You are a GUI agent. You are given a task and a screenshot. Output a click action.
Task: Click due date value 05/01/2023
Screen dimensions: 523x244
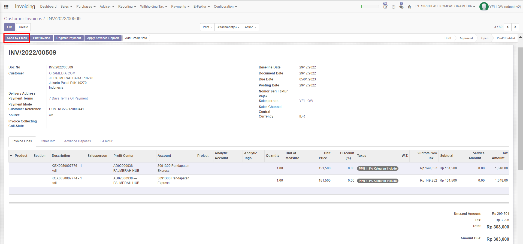(307, 79)
